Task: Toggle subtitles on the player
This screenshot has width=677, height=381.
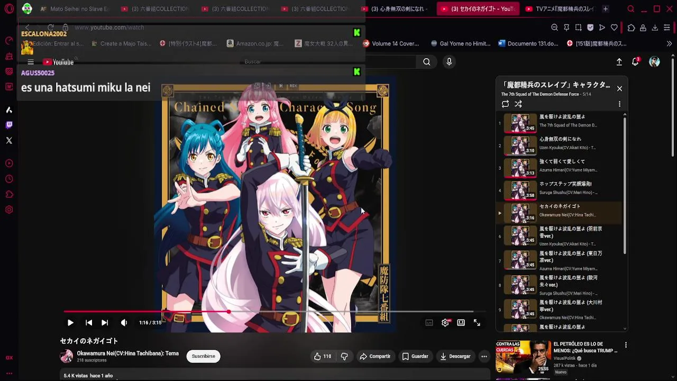Action: pos(429,323)
